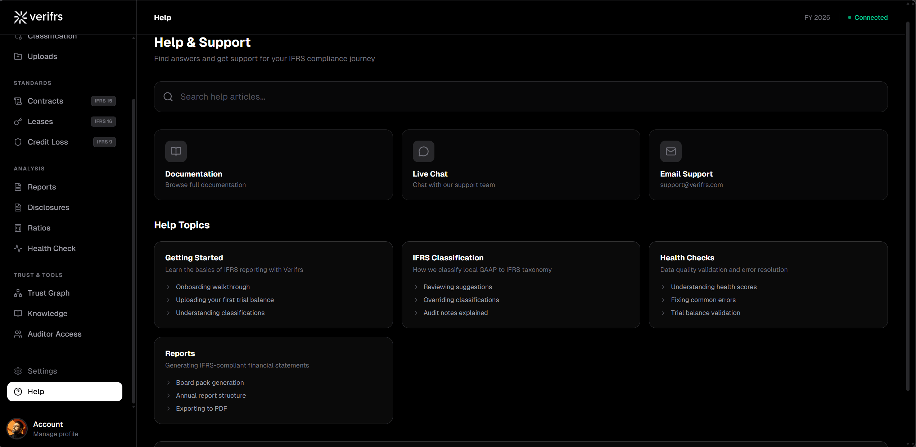Open Overriding classifications help link

tap(461, 300)
